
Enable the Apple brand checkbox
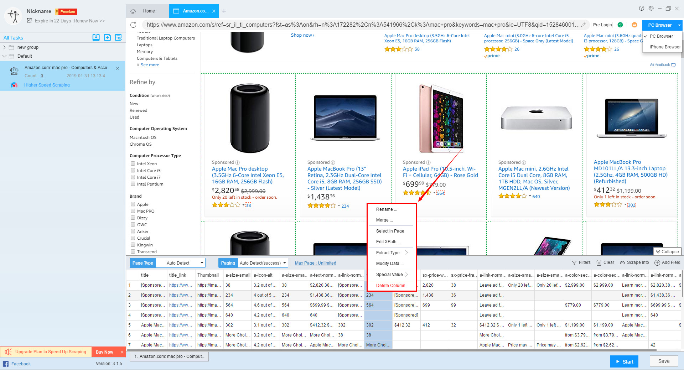click(x=133, y=204)
